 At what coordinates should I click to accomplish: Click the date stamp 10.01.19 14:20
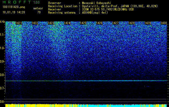[14, 12]
